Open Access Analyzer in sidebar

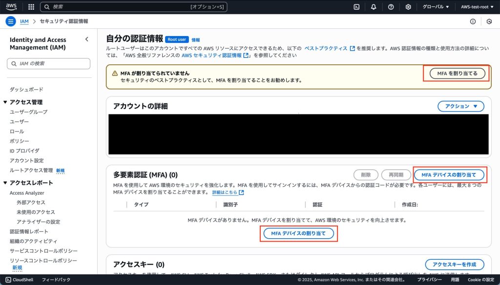[x=27, y=193]
